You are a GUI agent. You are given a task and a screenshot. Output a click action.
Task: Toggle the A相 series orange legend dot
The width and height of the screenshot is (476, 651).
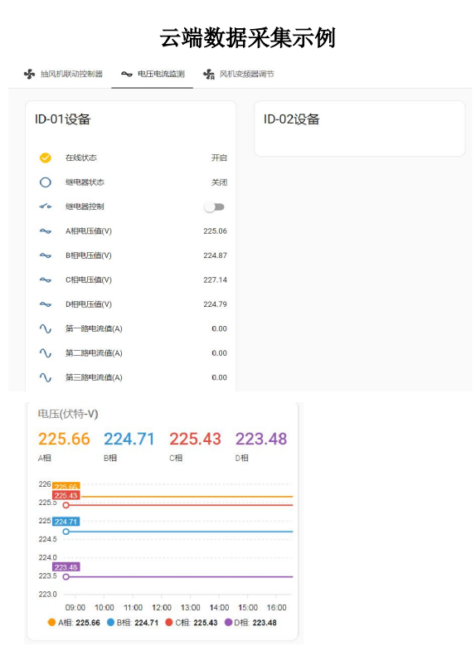[x=51, y=622]
